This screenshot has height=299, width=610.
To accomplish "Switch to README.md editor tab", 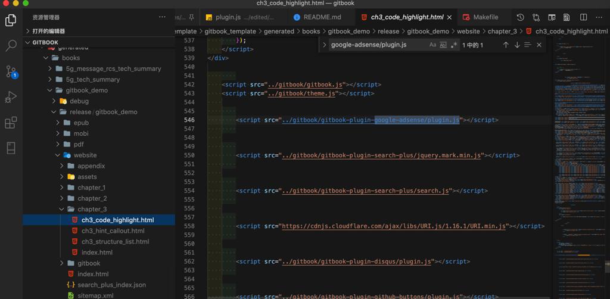I will point(322,17).
